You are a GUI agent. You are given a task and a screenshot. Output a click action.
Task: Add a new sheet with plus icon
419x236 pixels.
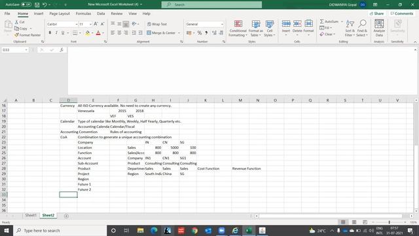[x=66, y=216]
